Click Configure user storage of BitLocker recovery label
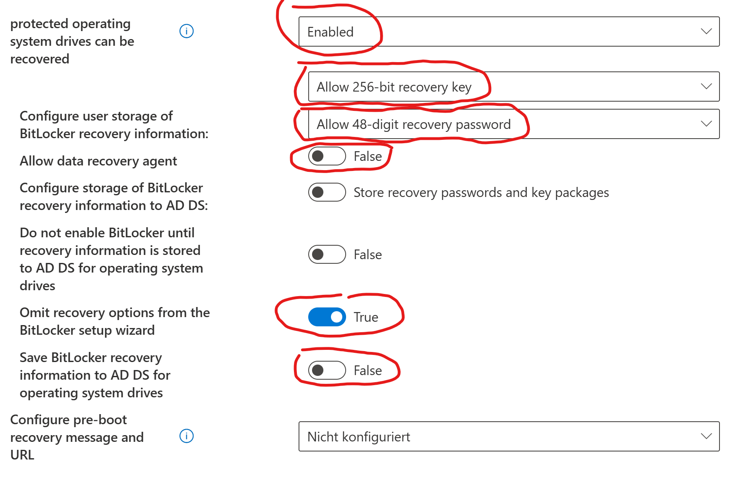The image size is (738, 483). click(x=114, y=125)
